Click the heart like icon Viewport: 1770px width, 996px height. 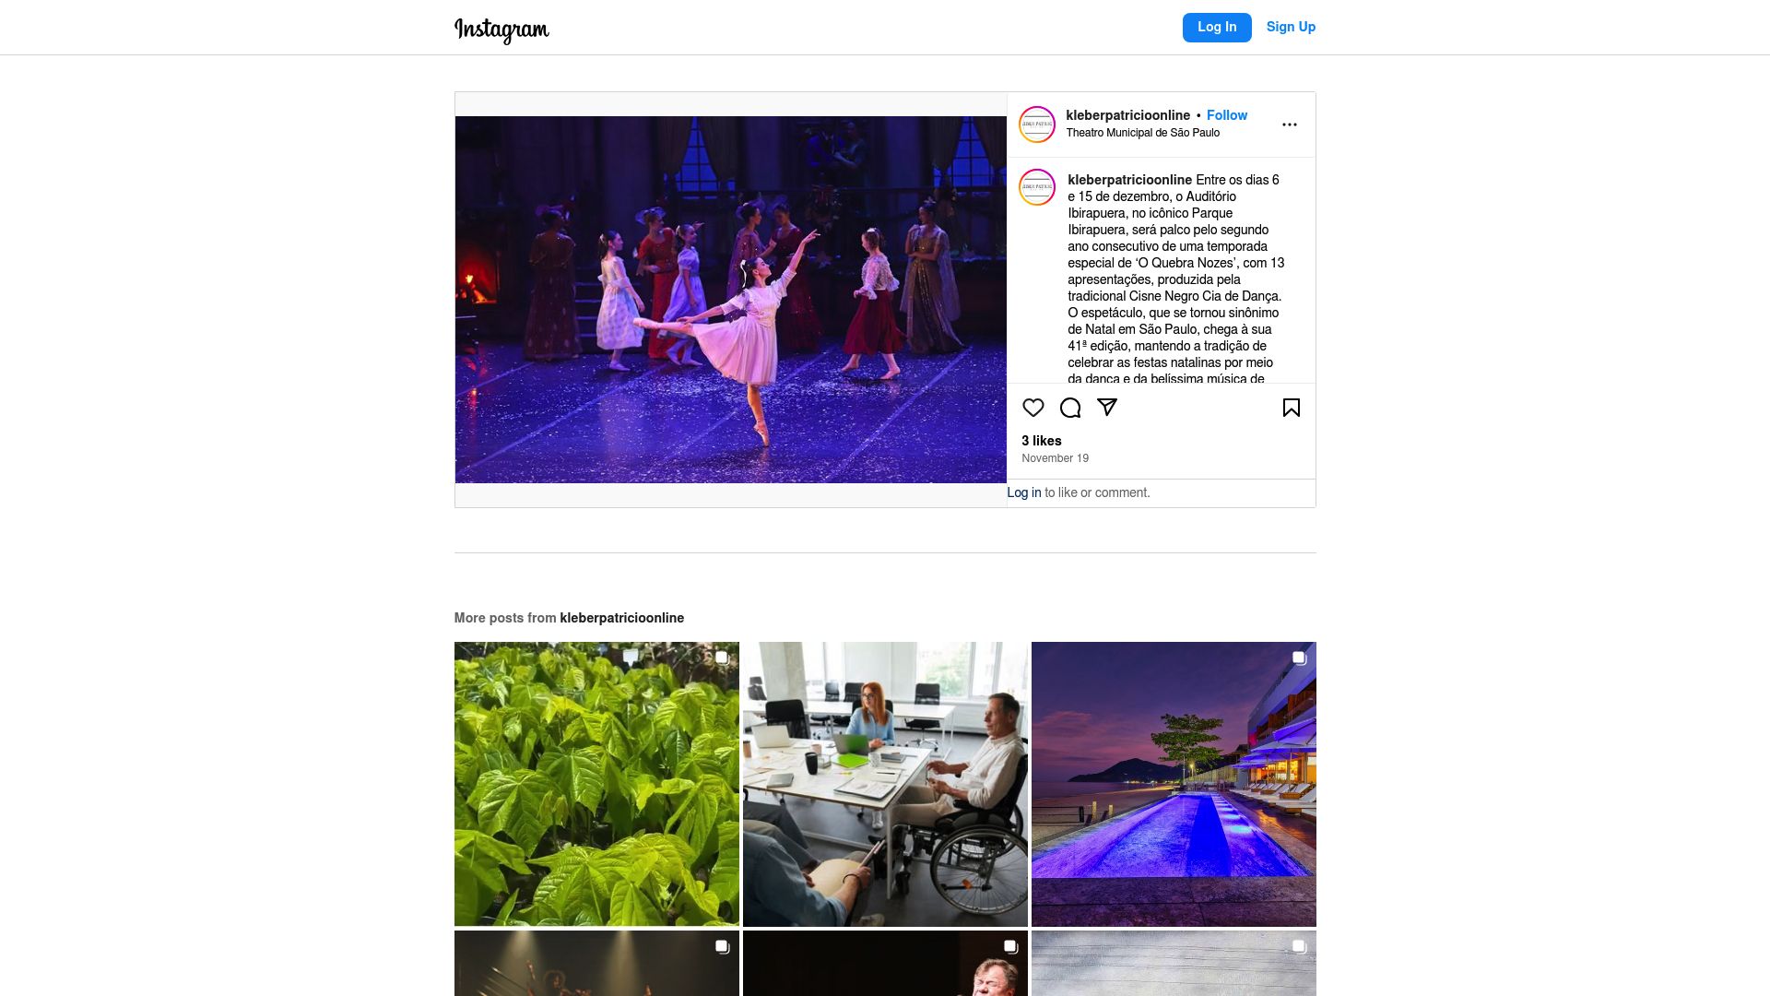click(x=1032, y=408)
